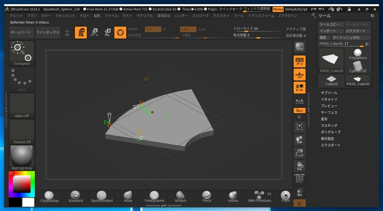
Task: Toggle Line Fill PolyF display
Action: [300, 179]
